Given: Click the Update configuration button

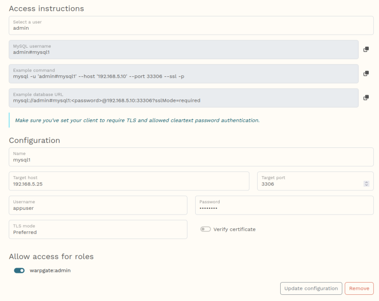Looking at the screenshot, I should [x=311, y=288].
